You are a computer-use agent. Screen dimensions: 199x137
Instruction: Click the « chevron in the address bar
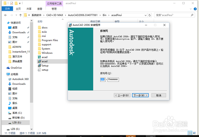click(x=29, y=15)
